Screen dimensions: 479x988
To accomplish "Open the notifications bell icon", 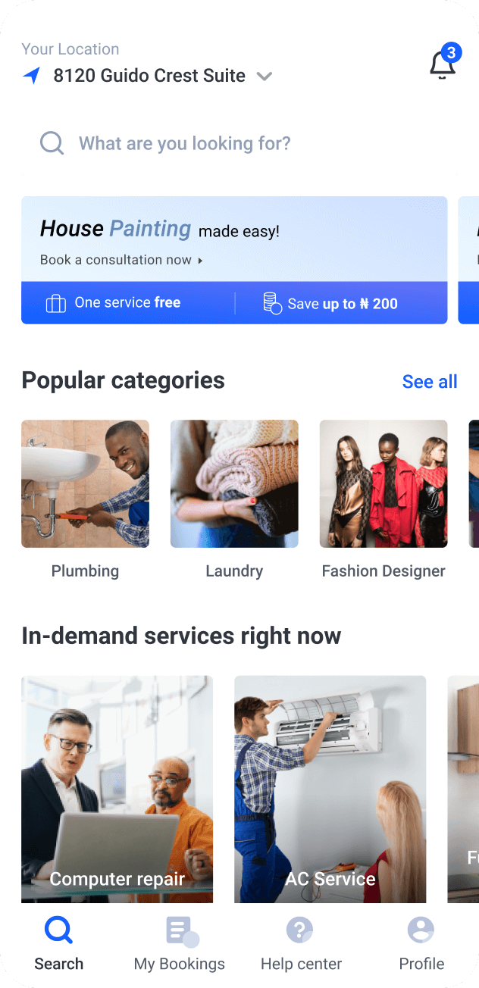I will (x=443, y=64).
